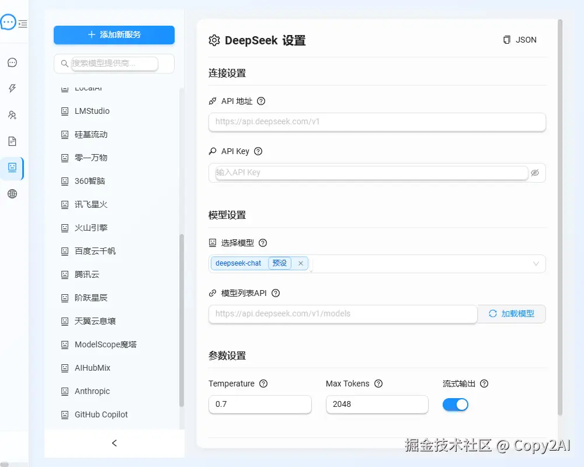This screenshot has height=467, width=584.
Task: Remove the deepseek-chat model tag
Action: [301, 263]
